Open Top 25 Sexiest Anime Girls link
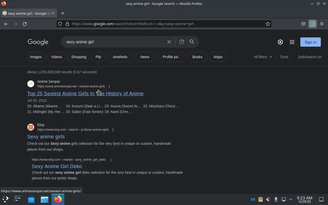Viewport: 328px width, 205px height. (x=85, y=94)
